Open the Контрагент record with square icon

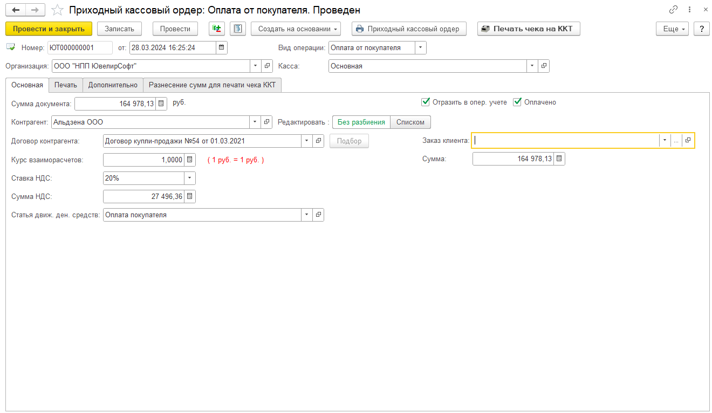coord(267,122)
